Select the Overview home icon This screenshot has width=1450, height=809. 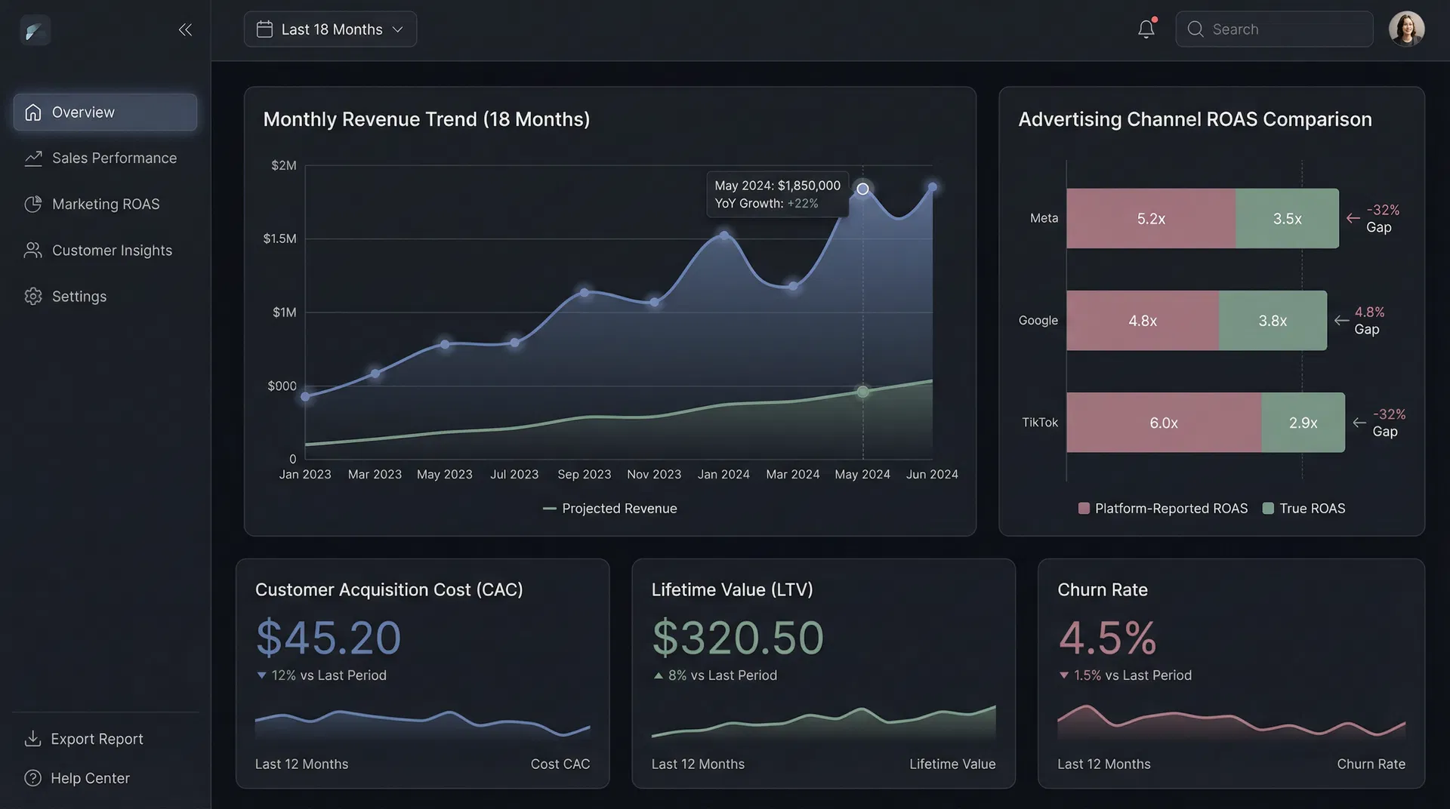(33, 112)
